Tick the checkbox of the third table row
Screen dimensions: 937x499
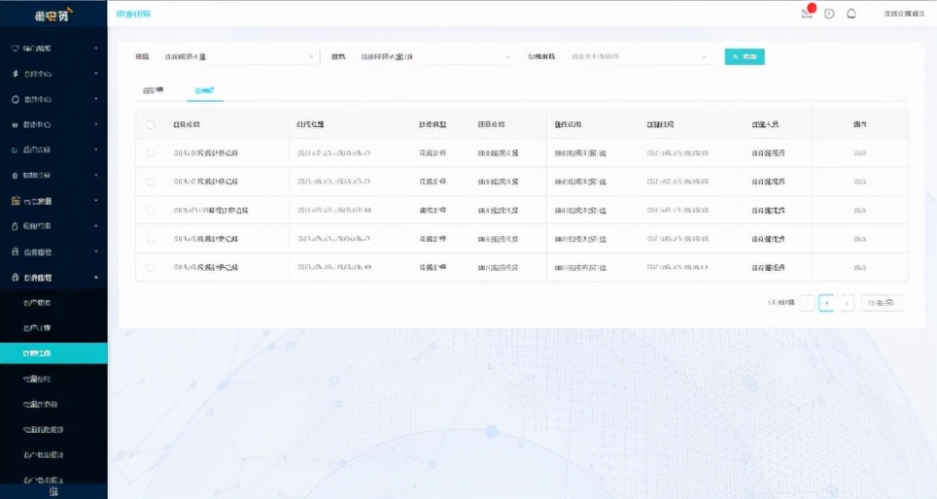point(150,210)
